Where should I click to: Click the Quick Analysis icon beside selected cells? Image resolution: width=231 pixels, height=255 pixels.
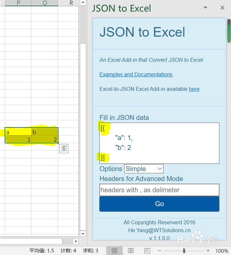coord(64,149)
